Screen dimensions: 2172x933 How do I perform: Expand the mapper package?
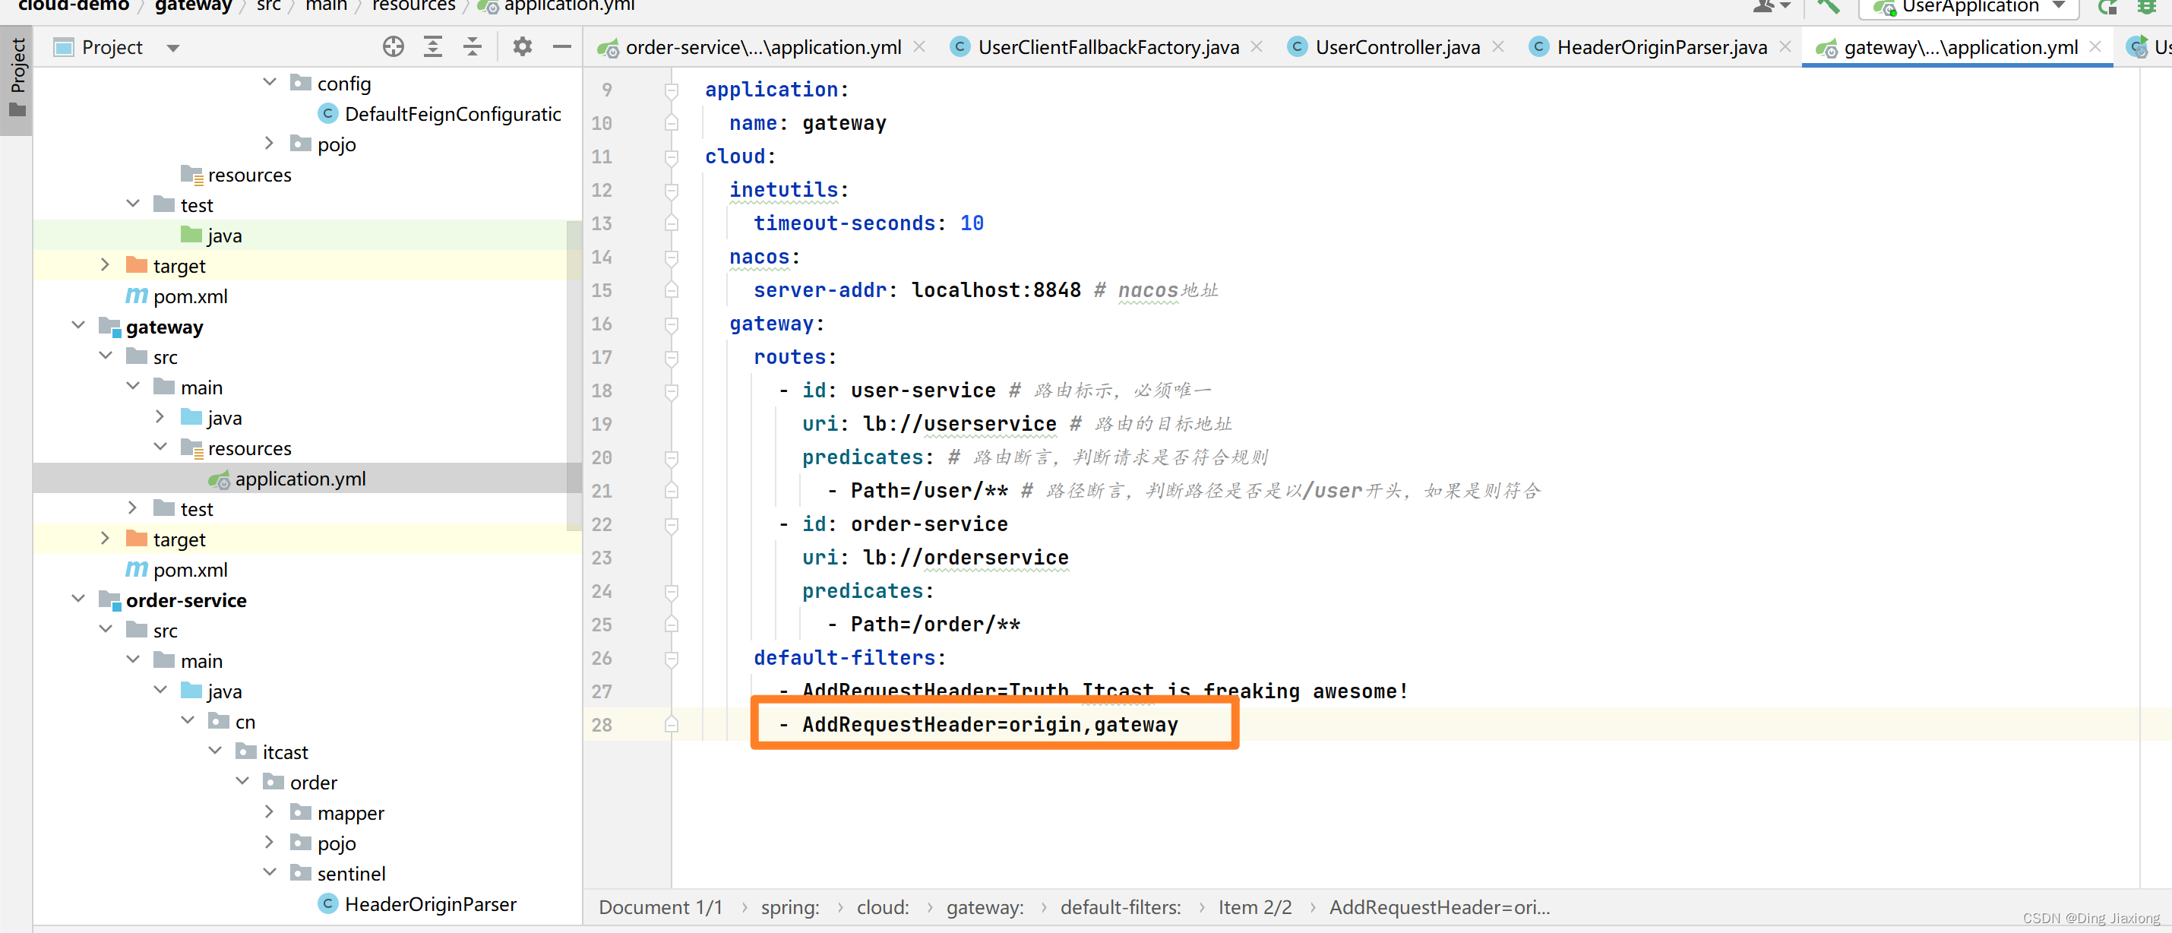click(x=270, y=811)
